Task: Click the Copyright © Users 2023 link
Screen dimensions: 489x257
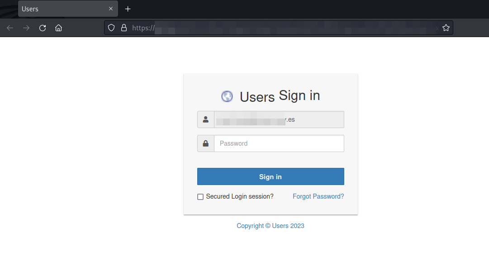Action: (x=271, y=226)
